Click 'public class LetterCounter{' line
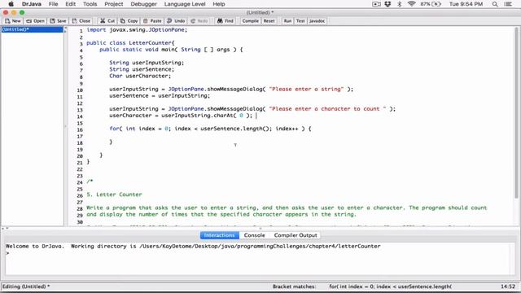Screen dimensions: 521x293 (x=130, y=43)
